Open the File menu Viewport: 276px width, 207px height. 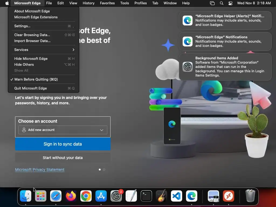point(49,3)
